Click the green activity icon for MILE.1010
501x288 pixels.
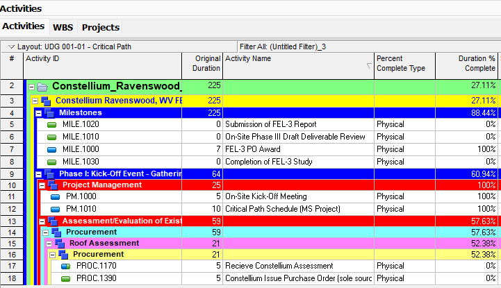point(51,137)
